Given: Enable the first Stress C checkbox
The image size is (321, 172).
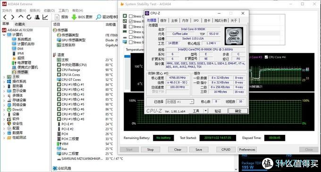Looking at the screenshot, I should 131,16.
